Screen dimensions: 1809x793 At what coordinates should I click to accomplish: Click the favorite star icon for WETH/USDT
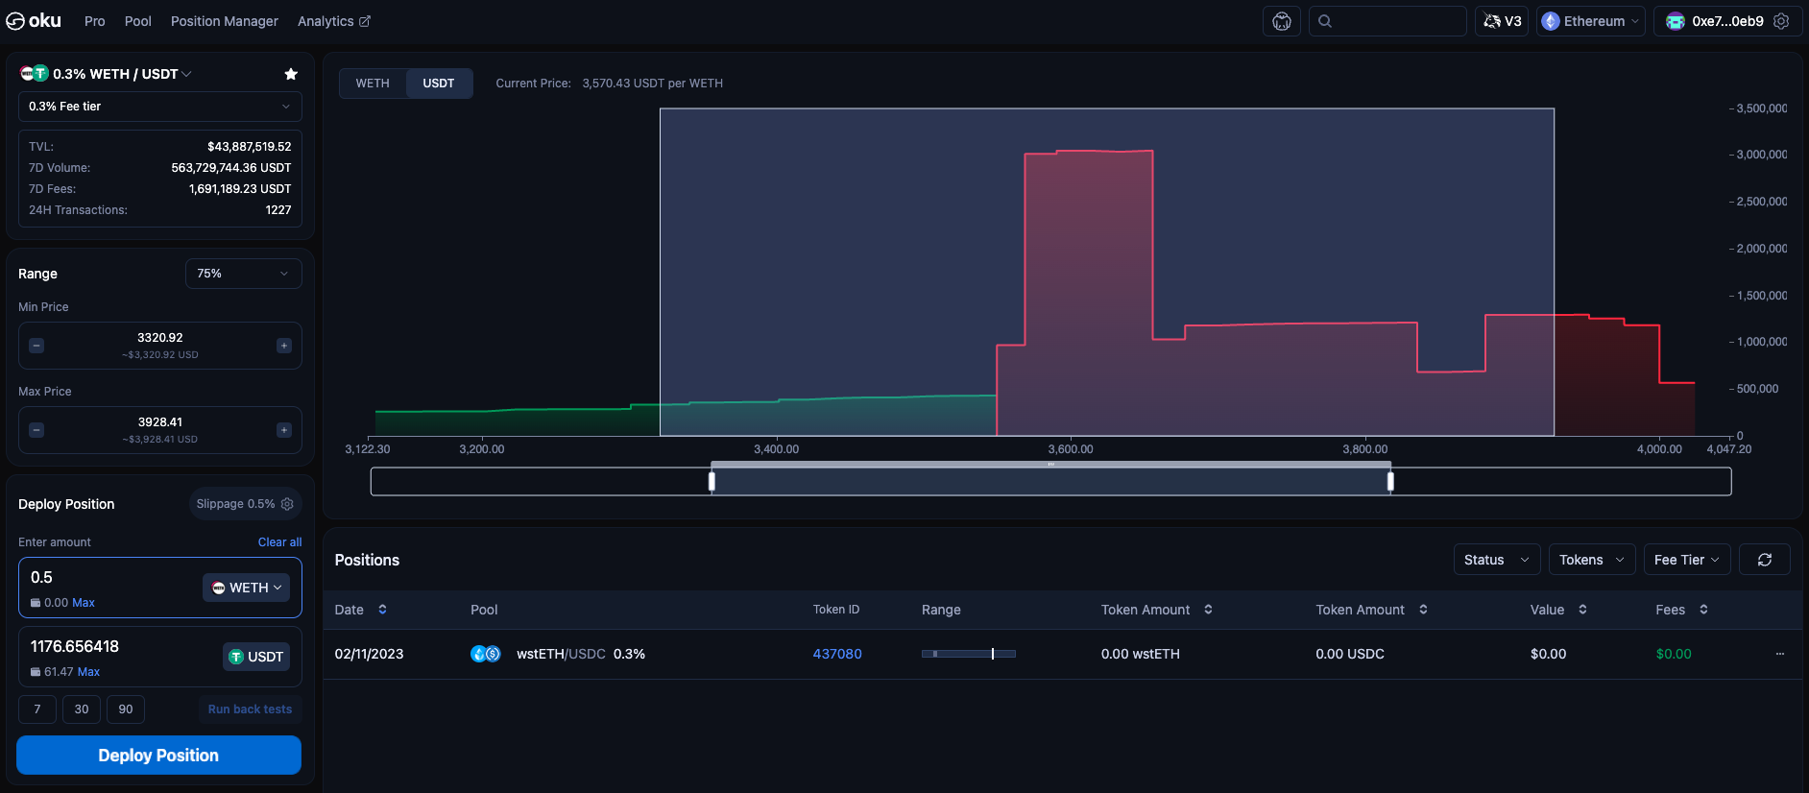pos(291,74)
